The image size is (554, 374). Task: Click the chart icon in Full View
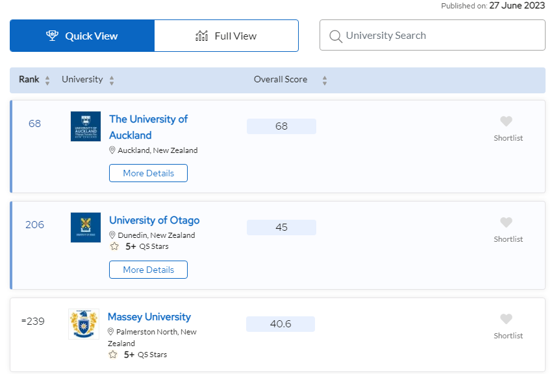click(202, 36)
